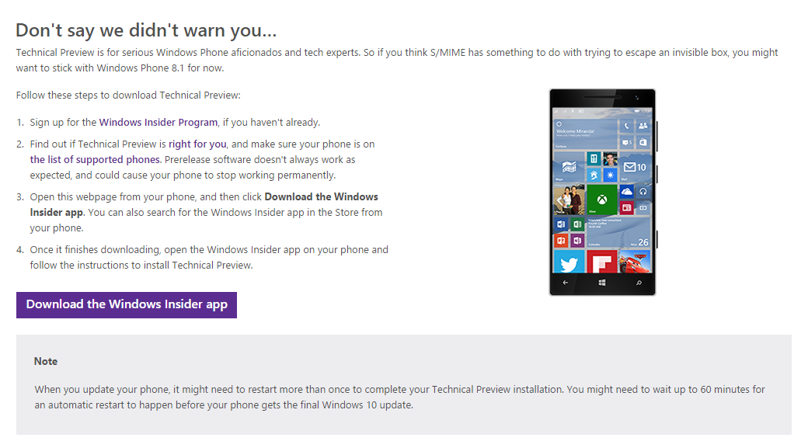Tap the fork and knife tile

click(x=594, y=158)
